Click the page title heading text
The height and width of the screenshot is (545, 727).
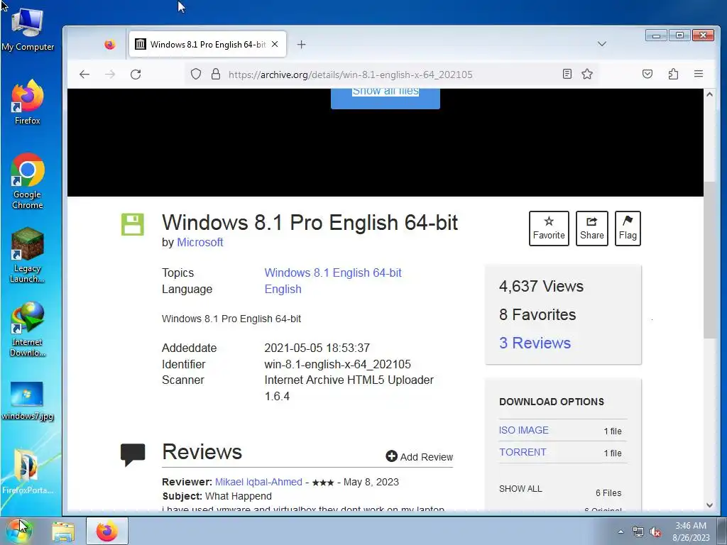[310, 222]
